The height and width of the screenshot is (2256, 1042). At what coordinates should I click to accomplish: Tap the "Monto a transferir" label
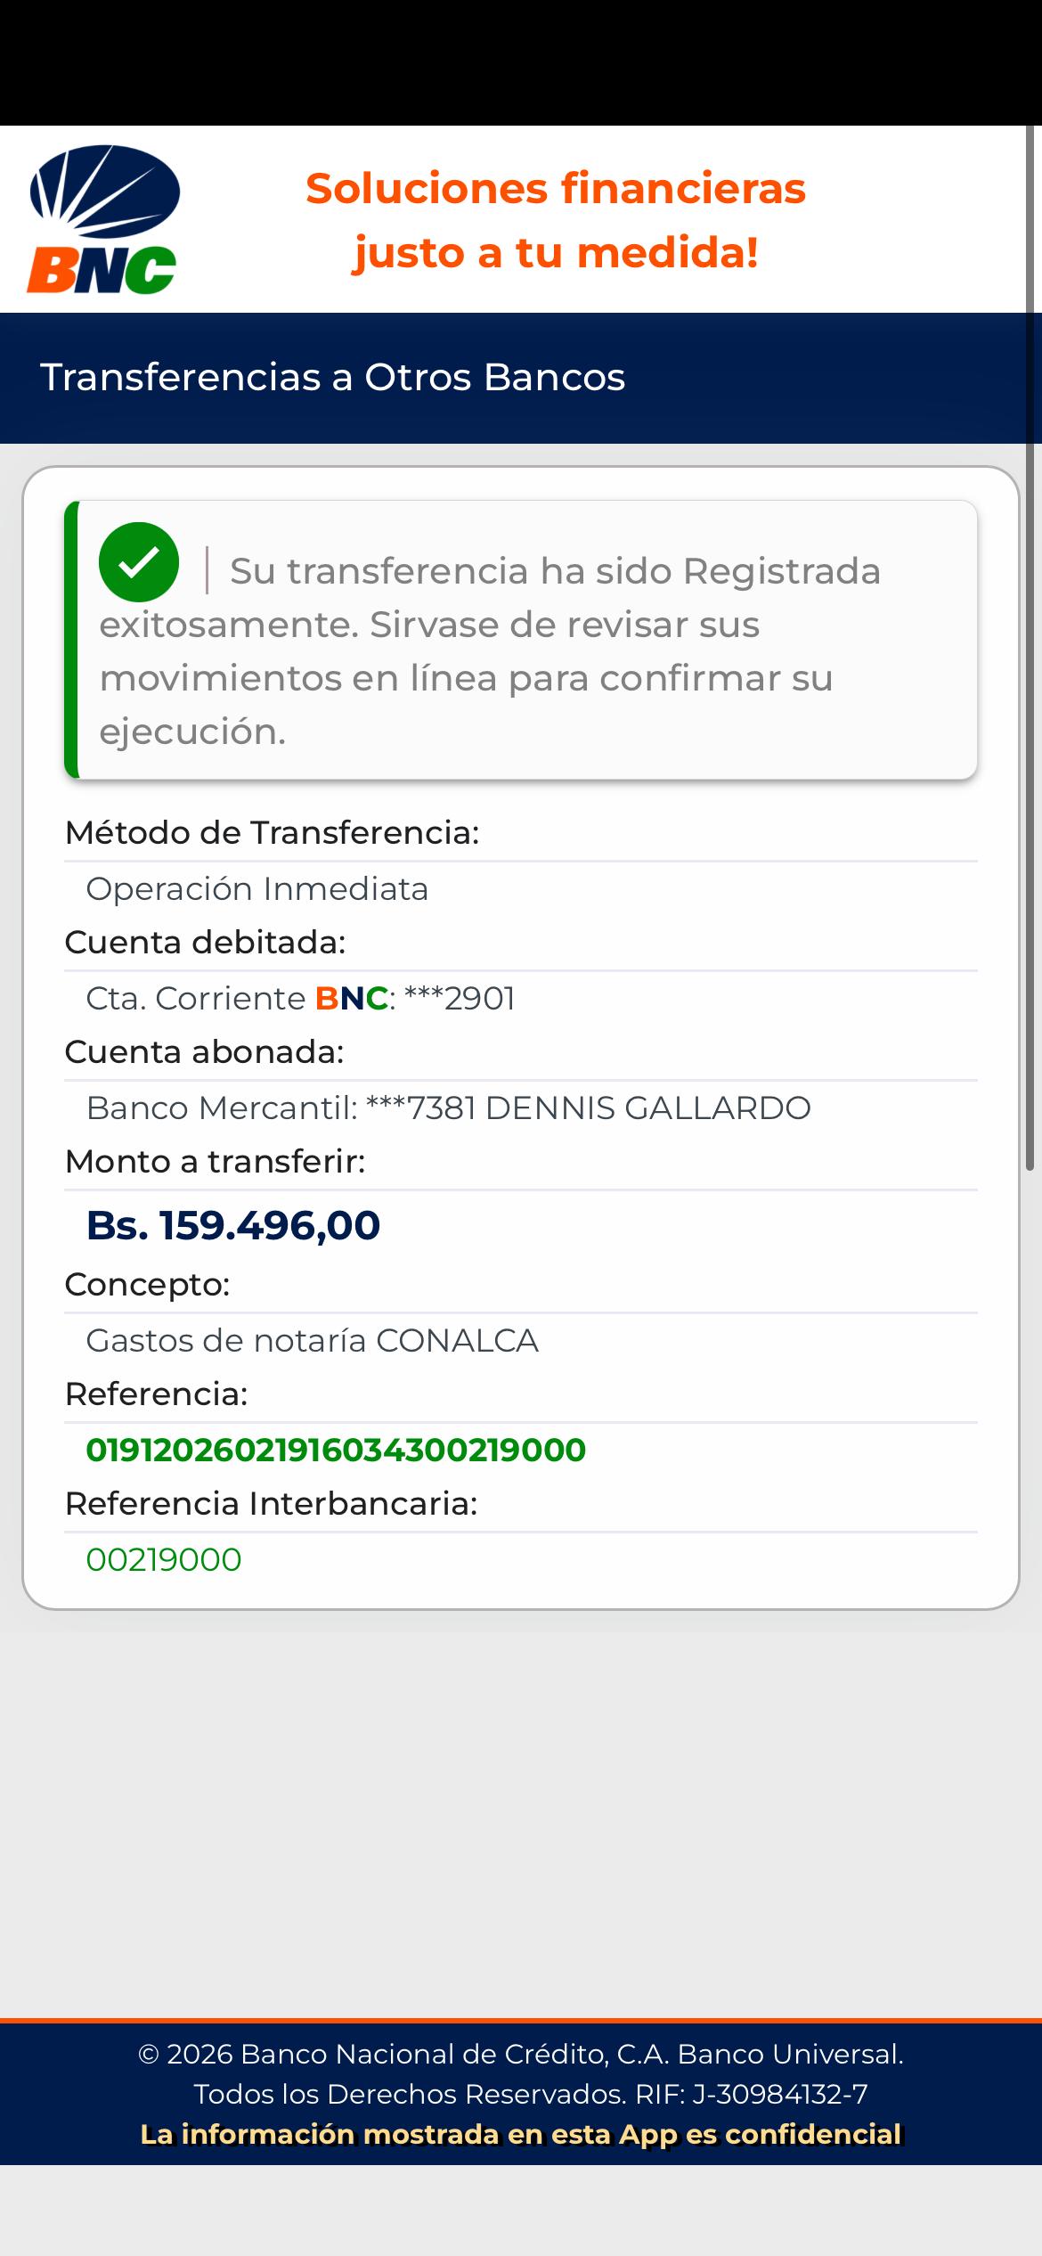[x=215, y=1162]
